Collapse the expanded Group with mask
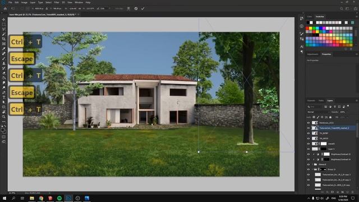The height and width of the screenshot is (202, 359). (x=312, y=169)
